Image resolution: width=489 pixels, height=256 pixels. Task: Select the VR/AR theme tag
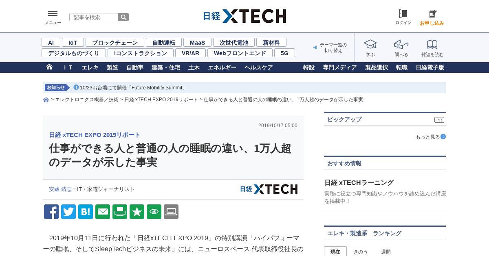tap(190, 53)
